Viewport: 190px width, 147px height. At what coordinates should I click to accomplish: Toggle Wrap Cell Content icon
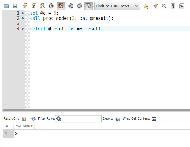[x=154, y=119]
